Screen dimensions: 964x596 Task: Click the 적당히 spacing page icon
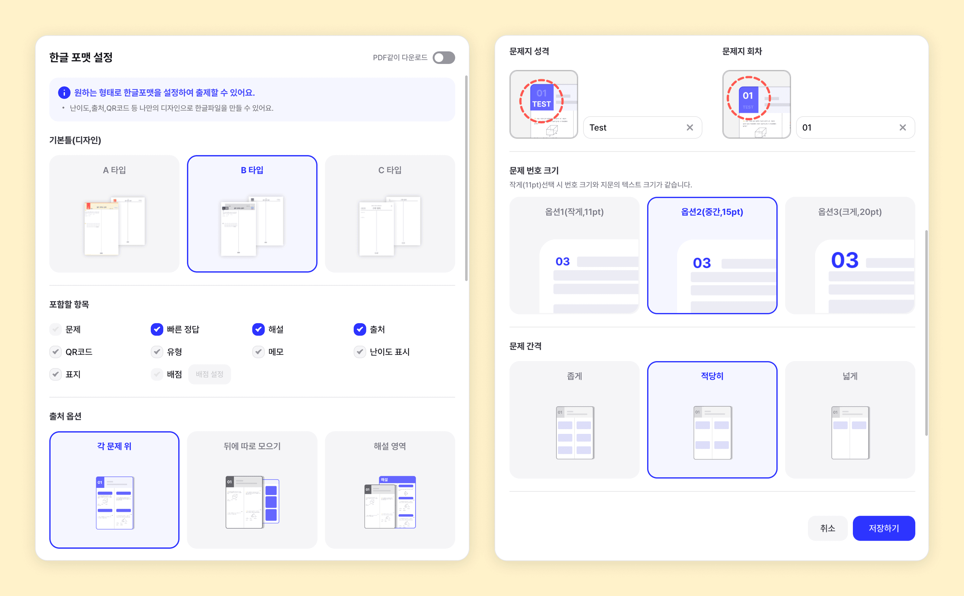pyautogui.click(x=713, y=432)
